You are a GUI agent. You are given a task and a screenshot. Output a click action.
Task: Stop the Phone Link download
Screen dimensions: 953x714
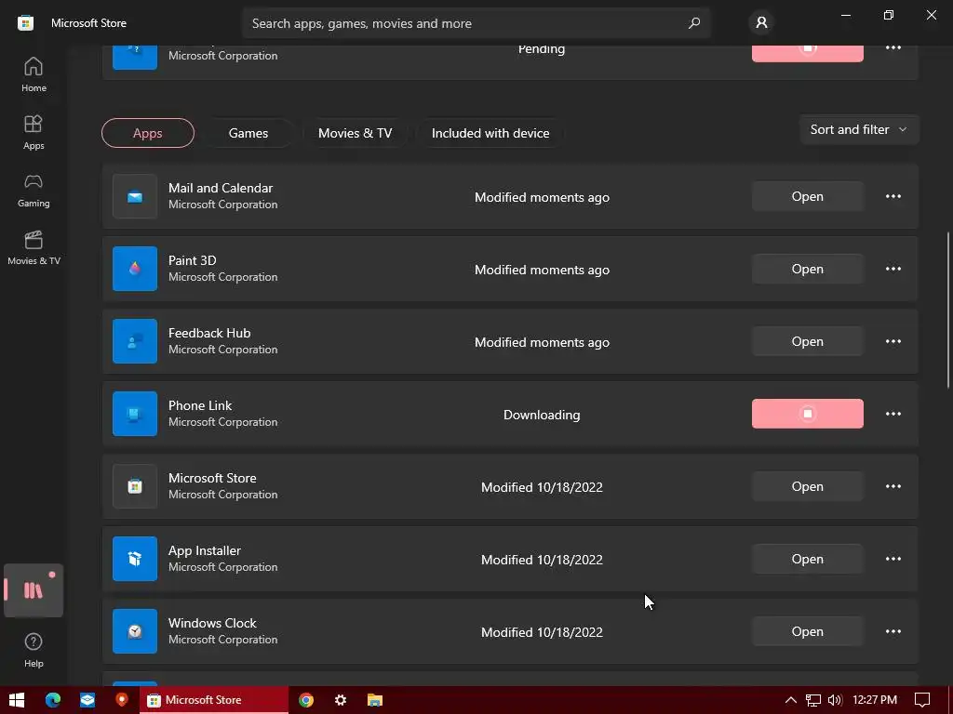point(807,414)
